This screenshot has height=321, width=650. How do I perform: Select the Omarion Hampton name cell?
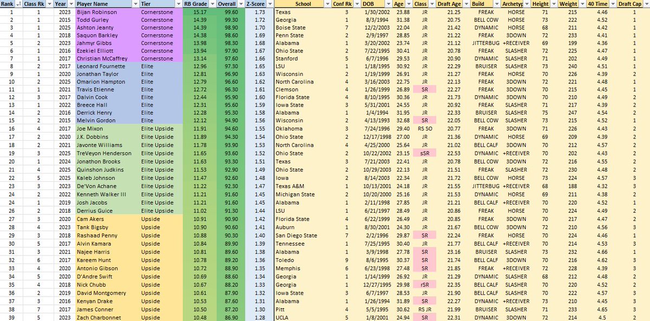107,82
